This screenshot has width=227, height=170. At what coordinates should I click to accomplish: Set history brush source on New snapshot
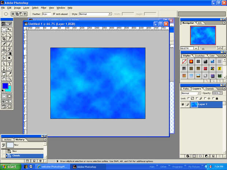4,145
